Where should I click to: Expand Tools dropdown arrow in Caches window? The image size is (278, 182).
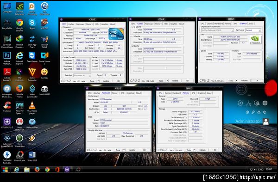(x=167, y=81)
